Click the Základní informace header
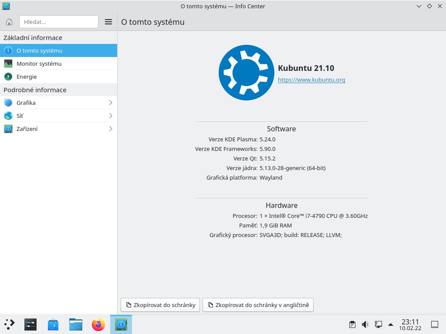 click(x=33, y=38)
